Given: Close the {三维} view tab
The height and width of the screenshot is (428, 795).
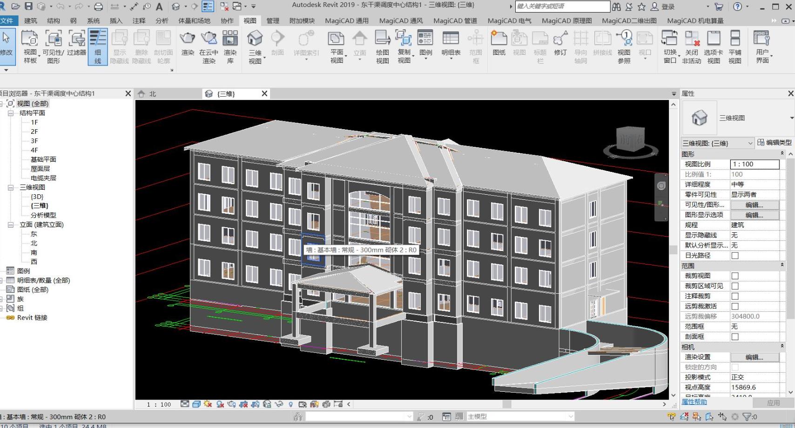Looking at the screenshot, I should (x=264, y=93).
